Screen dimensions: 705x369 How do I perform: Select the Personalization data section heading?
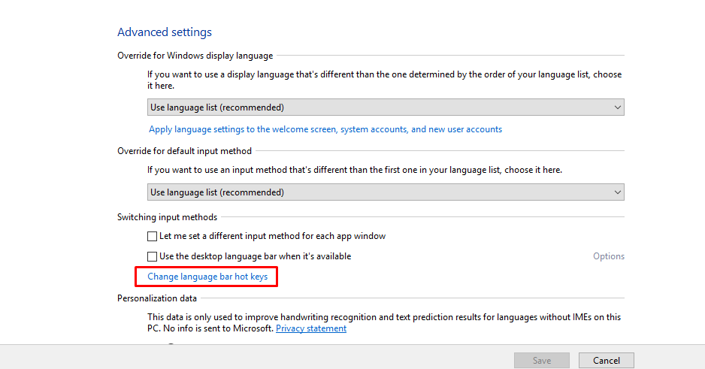[x=157, y=298]
